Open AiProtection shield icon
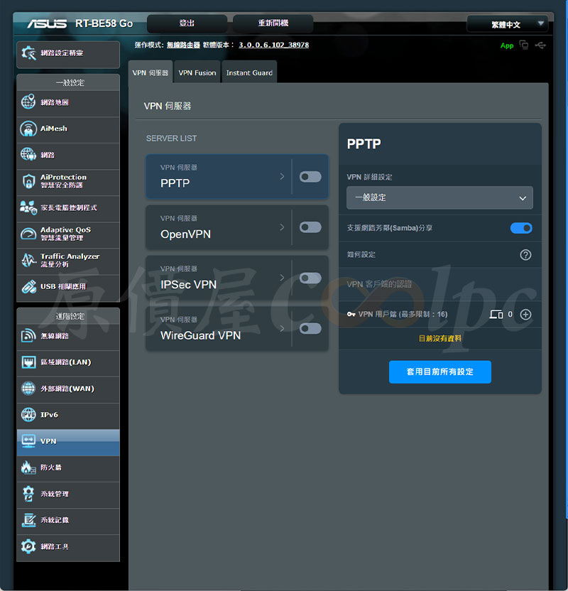 (28, 181)
